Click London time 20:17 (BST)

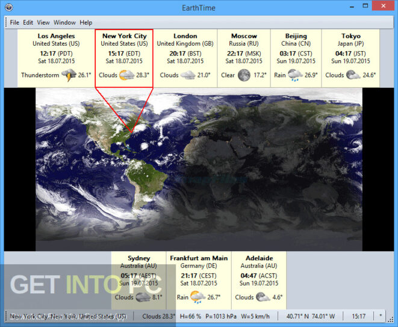(x=185, y=54)
